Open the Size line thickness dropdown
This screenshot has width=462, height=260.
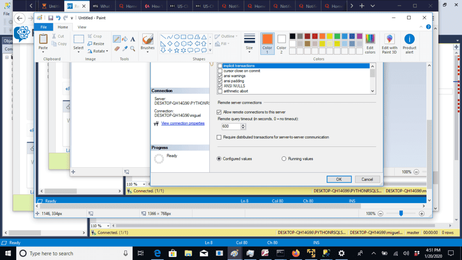point(249,43)
